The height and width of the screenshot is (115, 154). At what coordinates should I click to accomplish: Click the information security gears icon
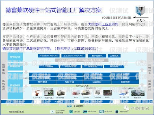[x=102, y=112]
